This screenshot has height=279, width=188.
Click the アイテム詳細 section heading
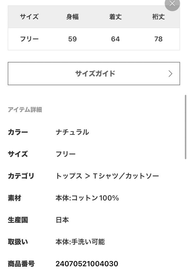25,110
